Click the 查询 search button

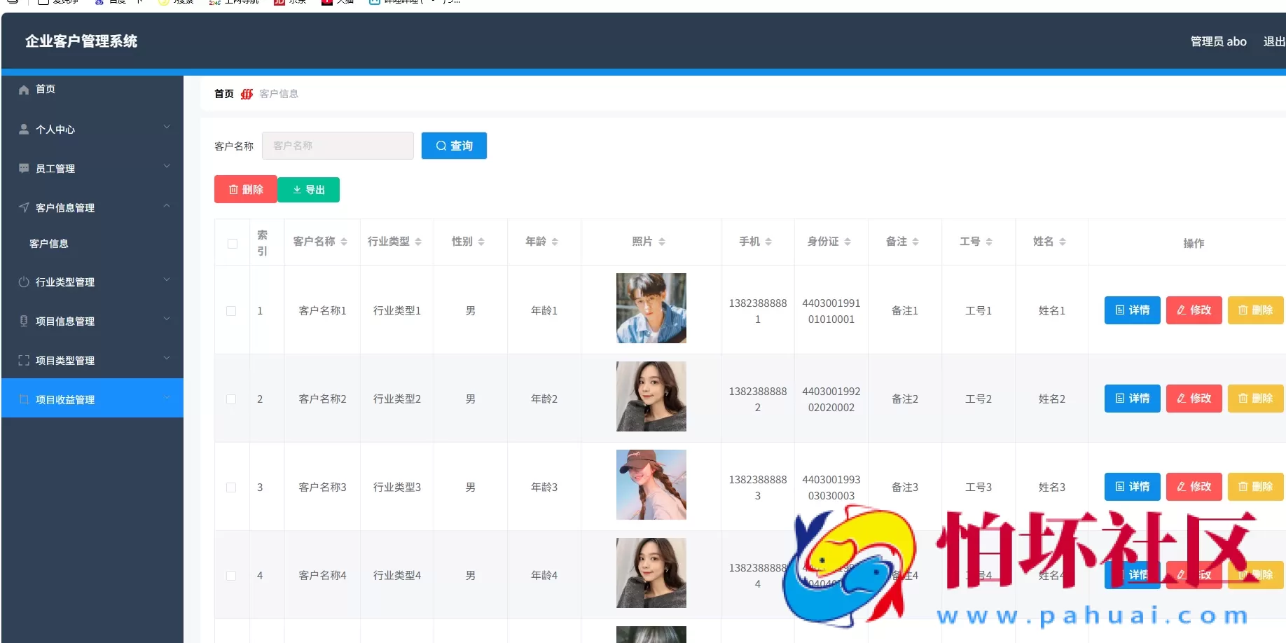pos(454,146)
